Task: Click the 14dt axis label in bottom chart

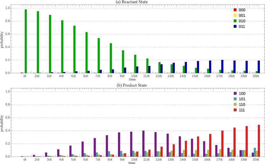Action: click(183, 160)
